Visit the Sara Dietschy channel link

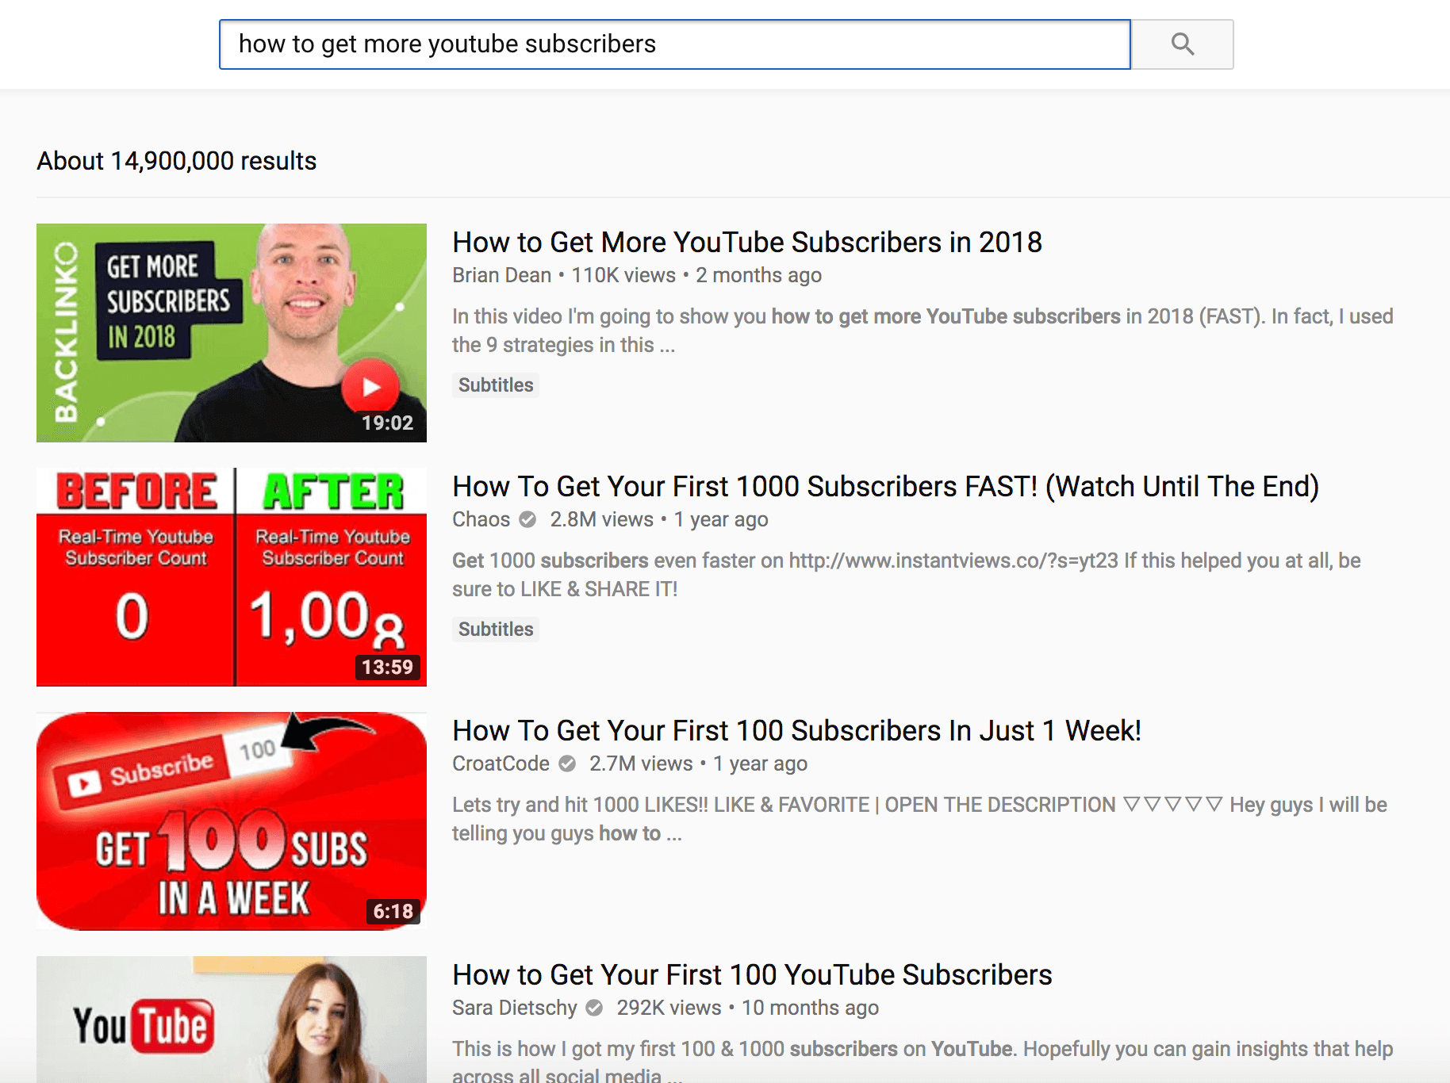pos(515,1008)
